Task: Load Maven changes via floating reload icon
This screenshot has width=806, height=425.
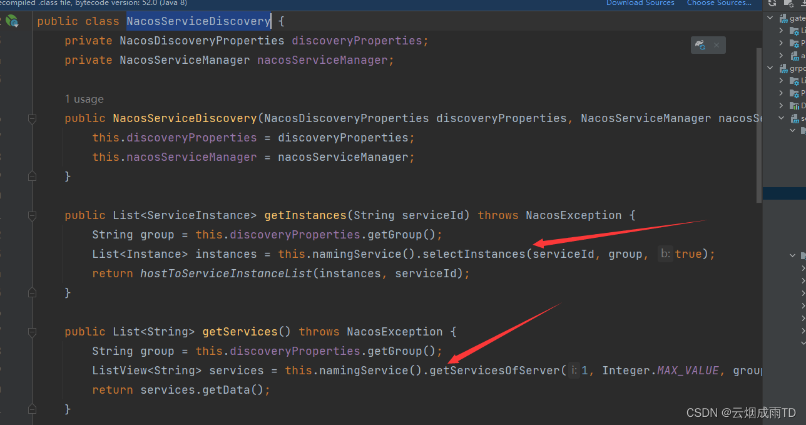Action: pyautogui.click(x=701, y=45)
